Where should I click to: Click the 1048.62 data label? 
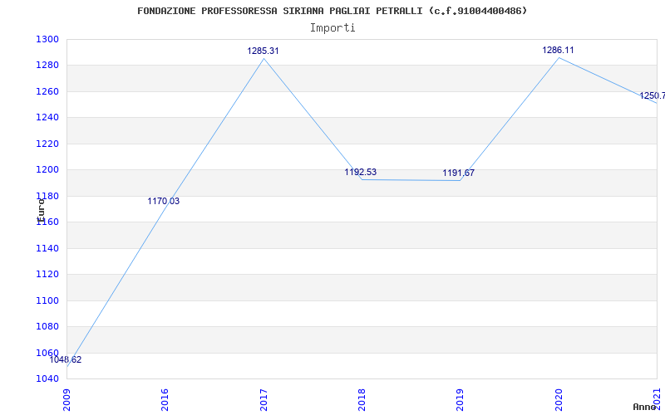[66, 360]
